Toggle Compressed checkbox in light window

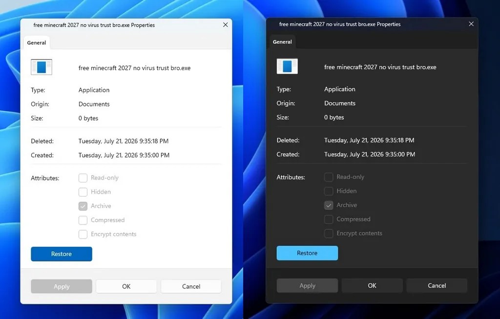tap(83, 220)
